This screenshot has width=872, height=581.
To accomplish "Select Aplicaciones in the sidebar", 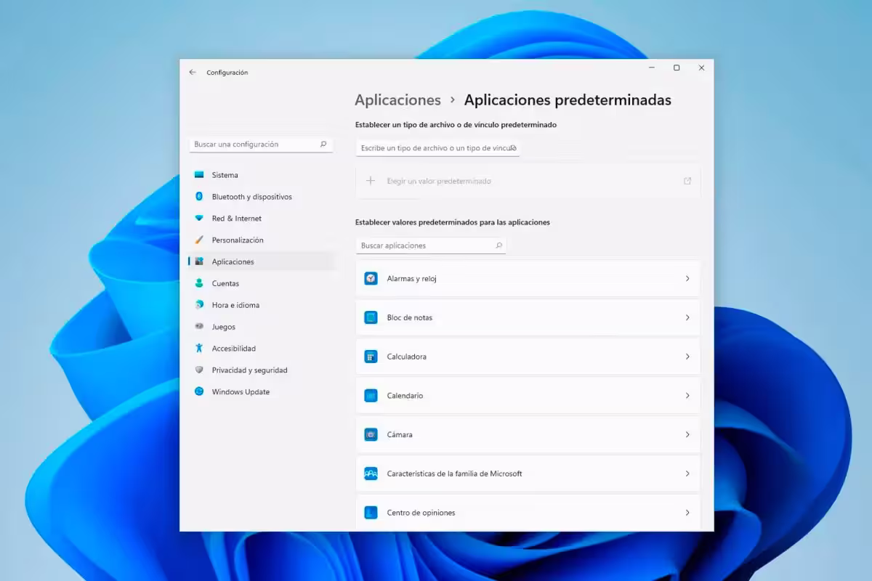I will tap(262, 261).
